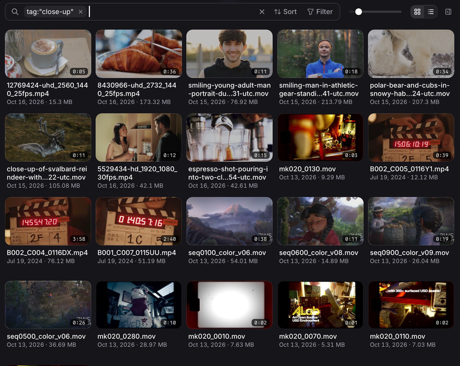Click filename 12769424-uhd_2560_1440_25fps.mp4
460x366 pixels.
(x=47, y=89)
